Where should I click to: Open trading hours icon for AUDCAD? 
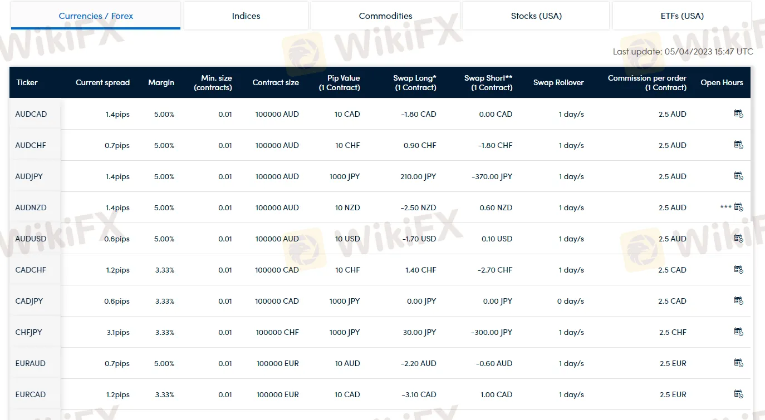coord(738,114)
